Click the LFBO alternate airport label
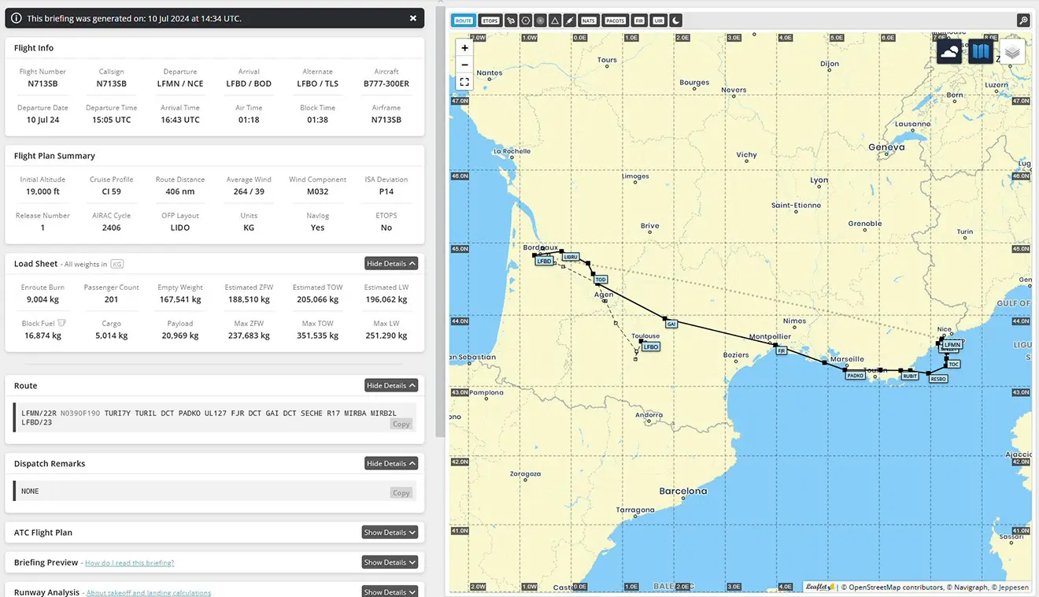The height and width of the screenshot is (597, 1039). point(650,347)
